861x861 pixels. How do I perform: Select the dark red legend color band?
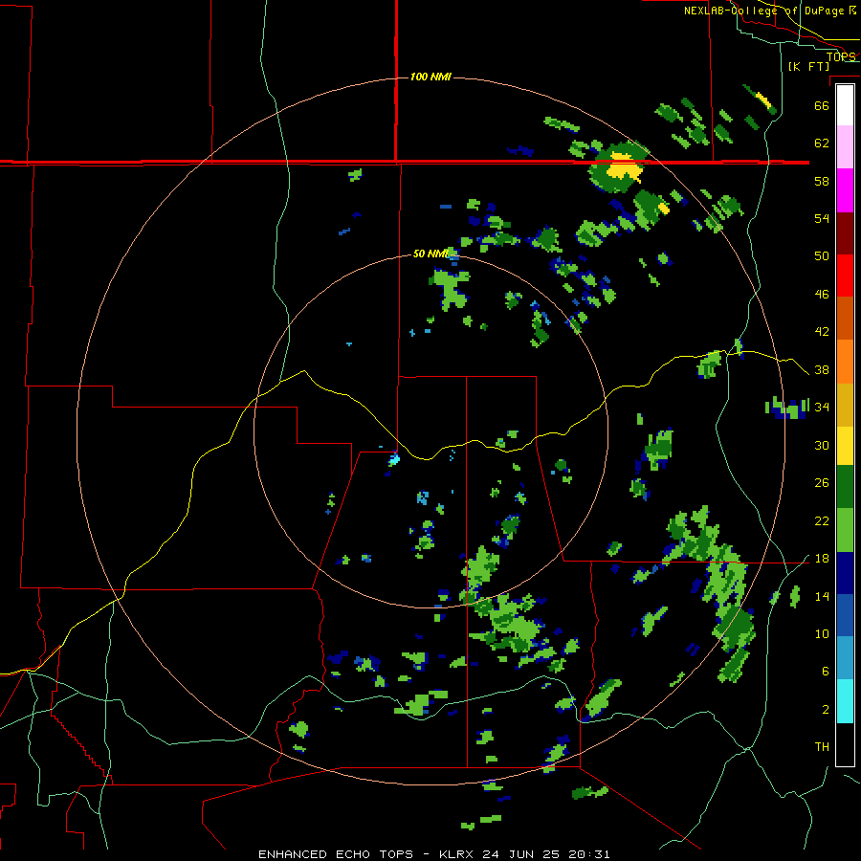[x=845, y=232]
